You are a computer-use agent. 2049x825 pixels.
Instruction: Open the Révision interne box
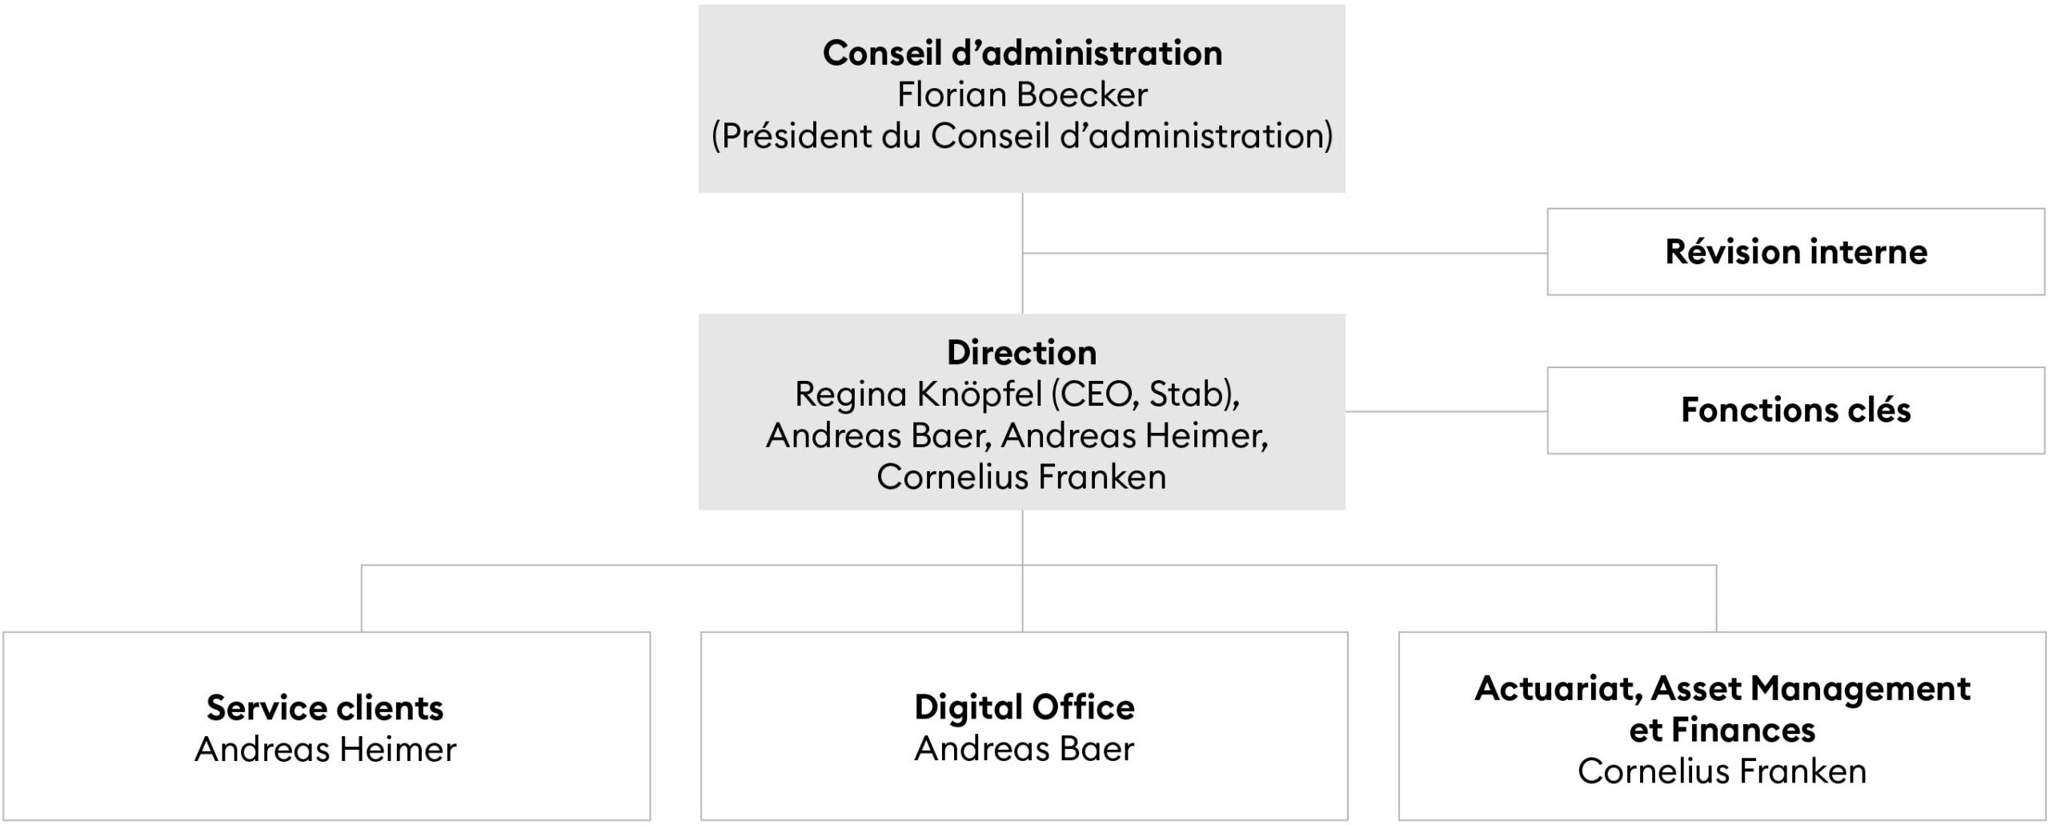(x=1795, y=252)
